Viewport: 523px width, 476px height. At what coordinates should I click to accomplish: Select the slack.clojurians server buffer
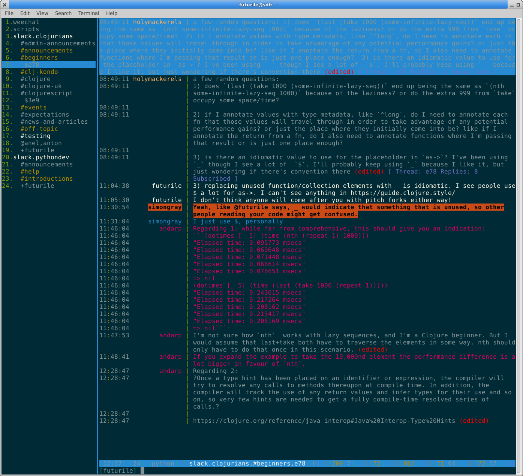pos(43,36)
